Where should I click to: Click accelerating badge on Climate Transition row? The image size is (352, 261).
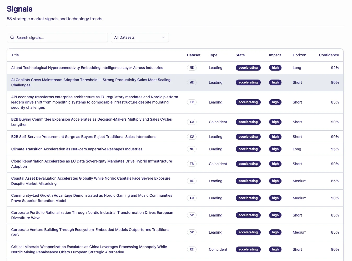click(x=248, y=149)
